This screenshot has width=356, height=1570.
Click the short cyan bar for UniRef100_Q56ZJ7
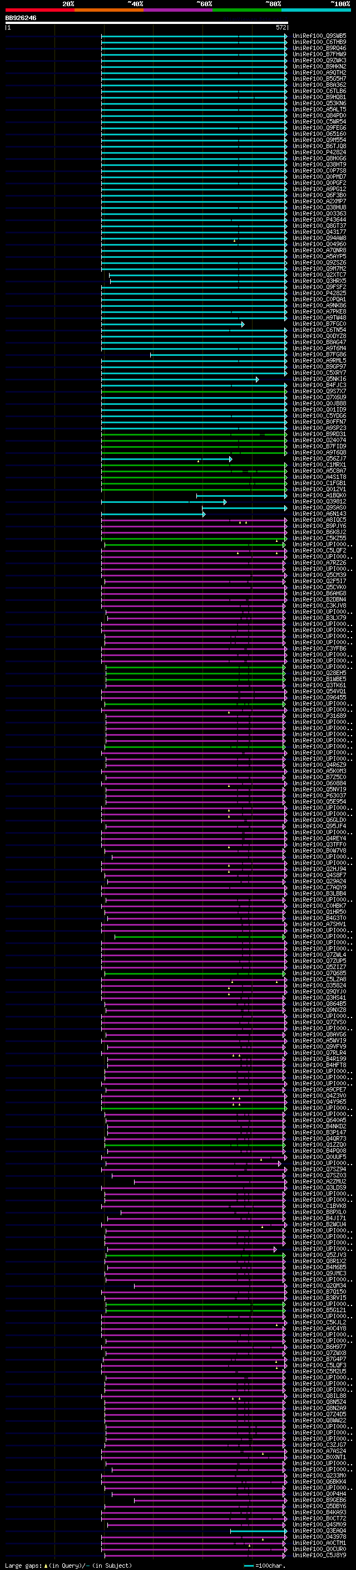pos(167,459)
